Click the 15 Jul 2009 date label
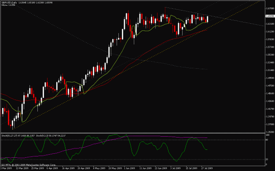The image size is (275, 171). (x=191, y=168)
